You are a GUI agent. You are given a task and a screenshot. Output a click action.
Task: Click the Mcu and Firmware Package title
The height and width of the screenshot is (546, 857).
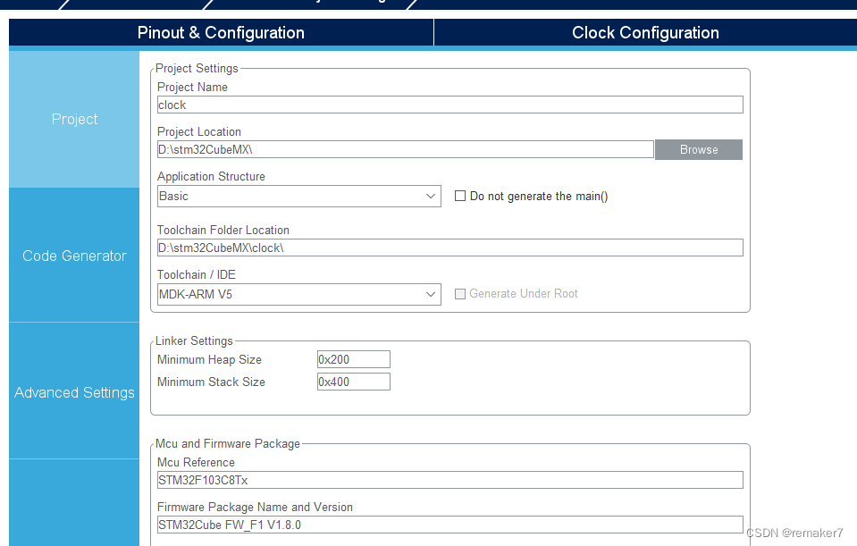click(227, 444)
